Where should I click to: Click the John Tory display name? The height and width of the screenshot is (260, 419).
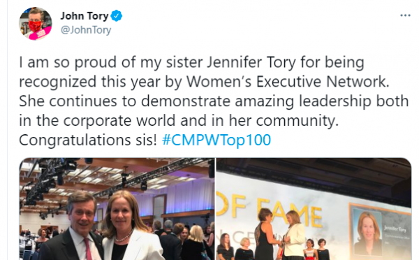pos(84,16)
